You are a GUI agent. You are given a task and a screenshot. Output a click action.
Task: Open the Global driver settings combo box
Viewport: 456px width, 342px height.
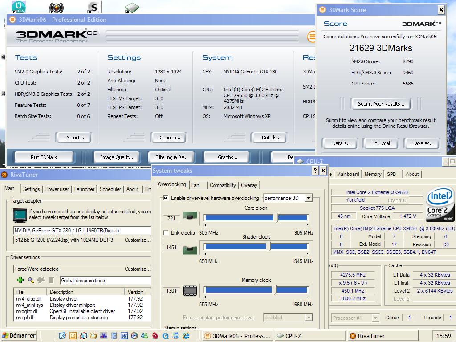[x=105, y=281]
